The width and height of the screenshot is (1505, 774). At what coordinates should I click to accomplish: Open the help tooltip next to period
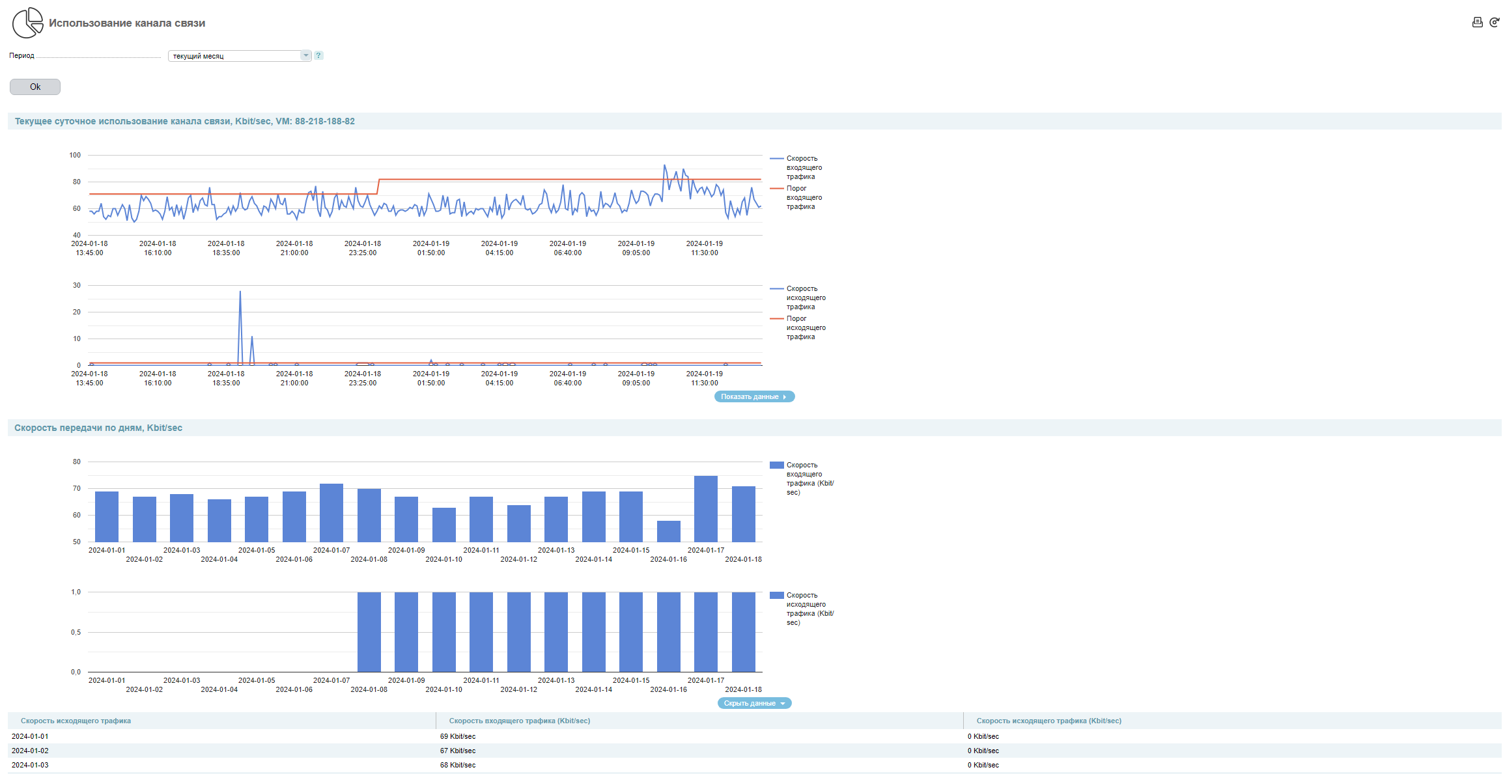pyautogui.click(x=318, y=55)
